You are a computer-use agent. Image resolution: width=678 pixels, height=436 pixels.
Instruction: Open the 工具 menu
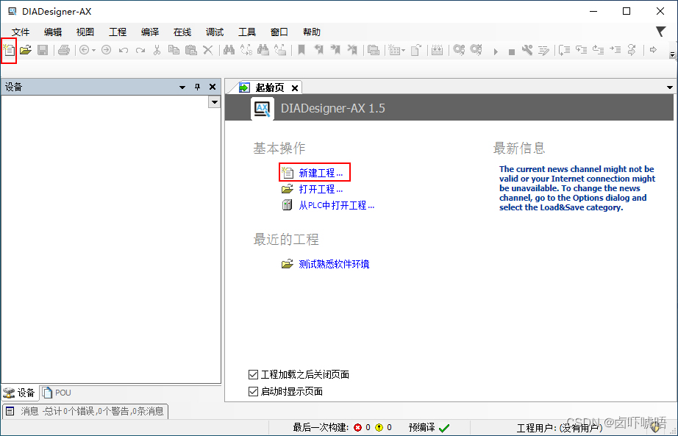pos(247,32)
